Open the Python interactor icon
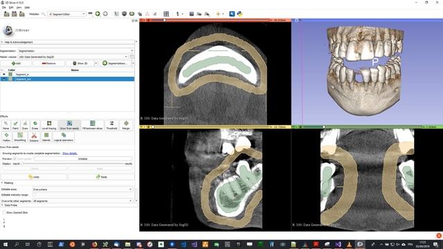 point(239,14)
